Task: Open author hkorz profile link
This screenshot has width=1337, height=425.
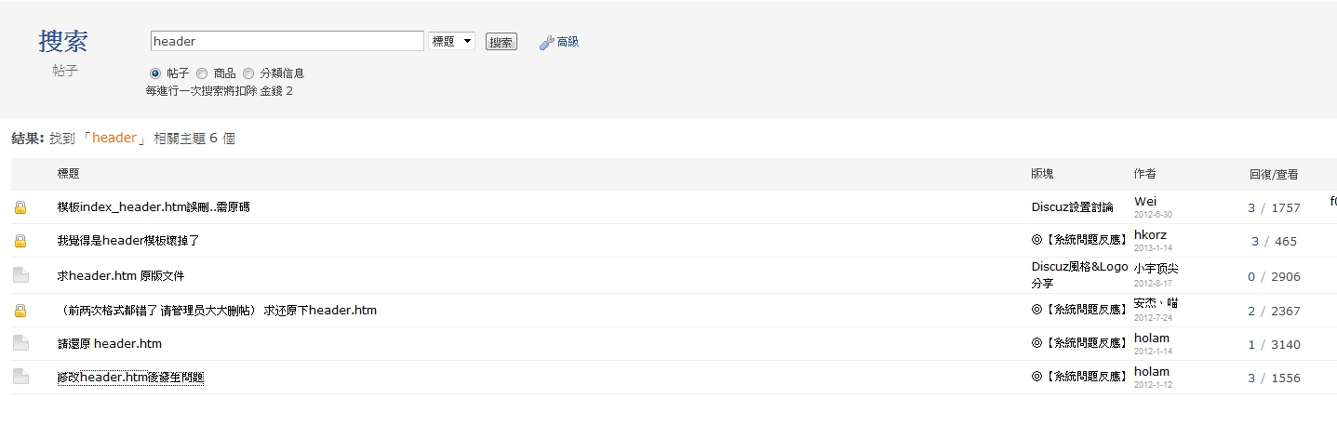Action: click(x=1150, y=234)
